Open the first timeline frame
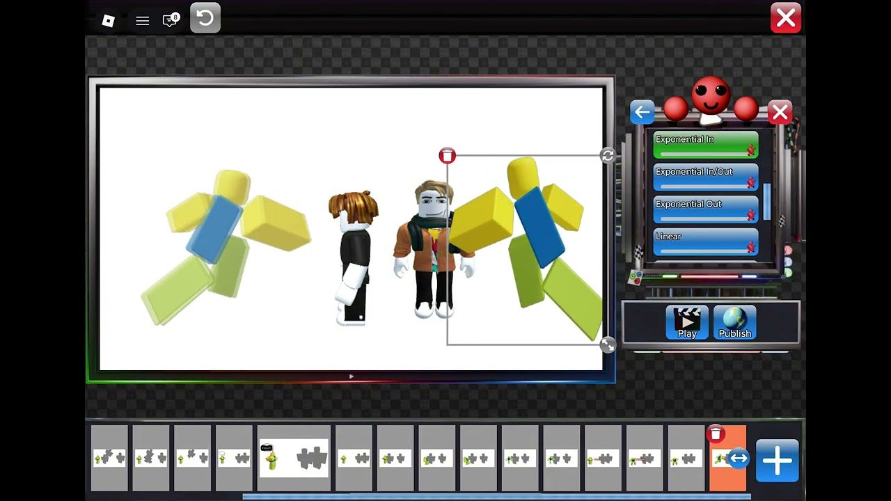Image resolution: width=891 pixels, height=501 pixels. tap(109, 459)
